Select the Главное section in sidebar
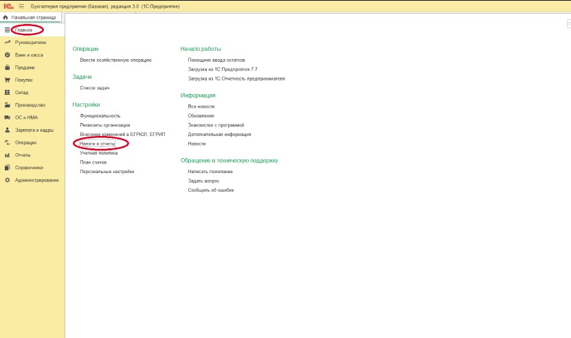The image size is (571, 338). 24,30
